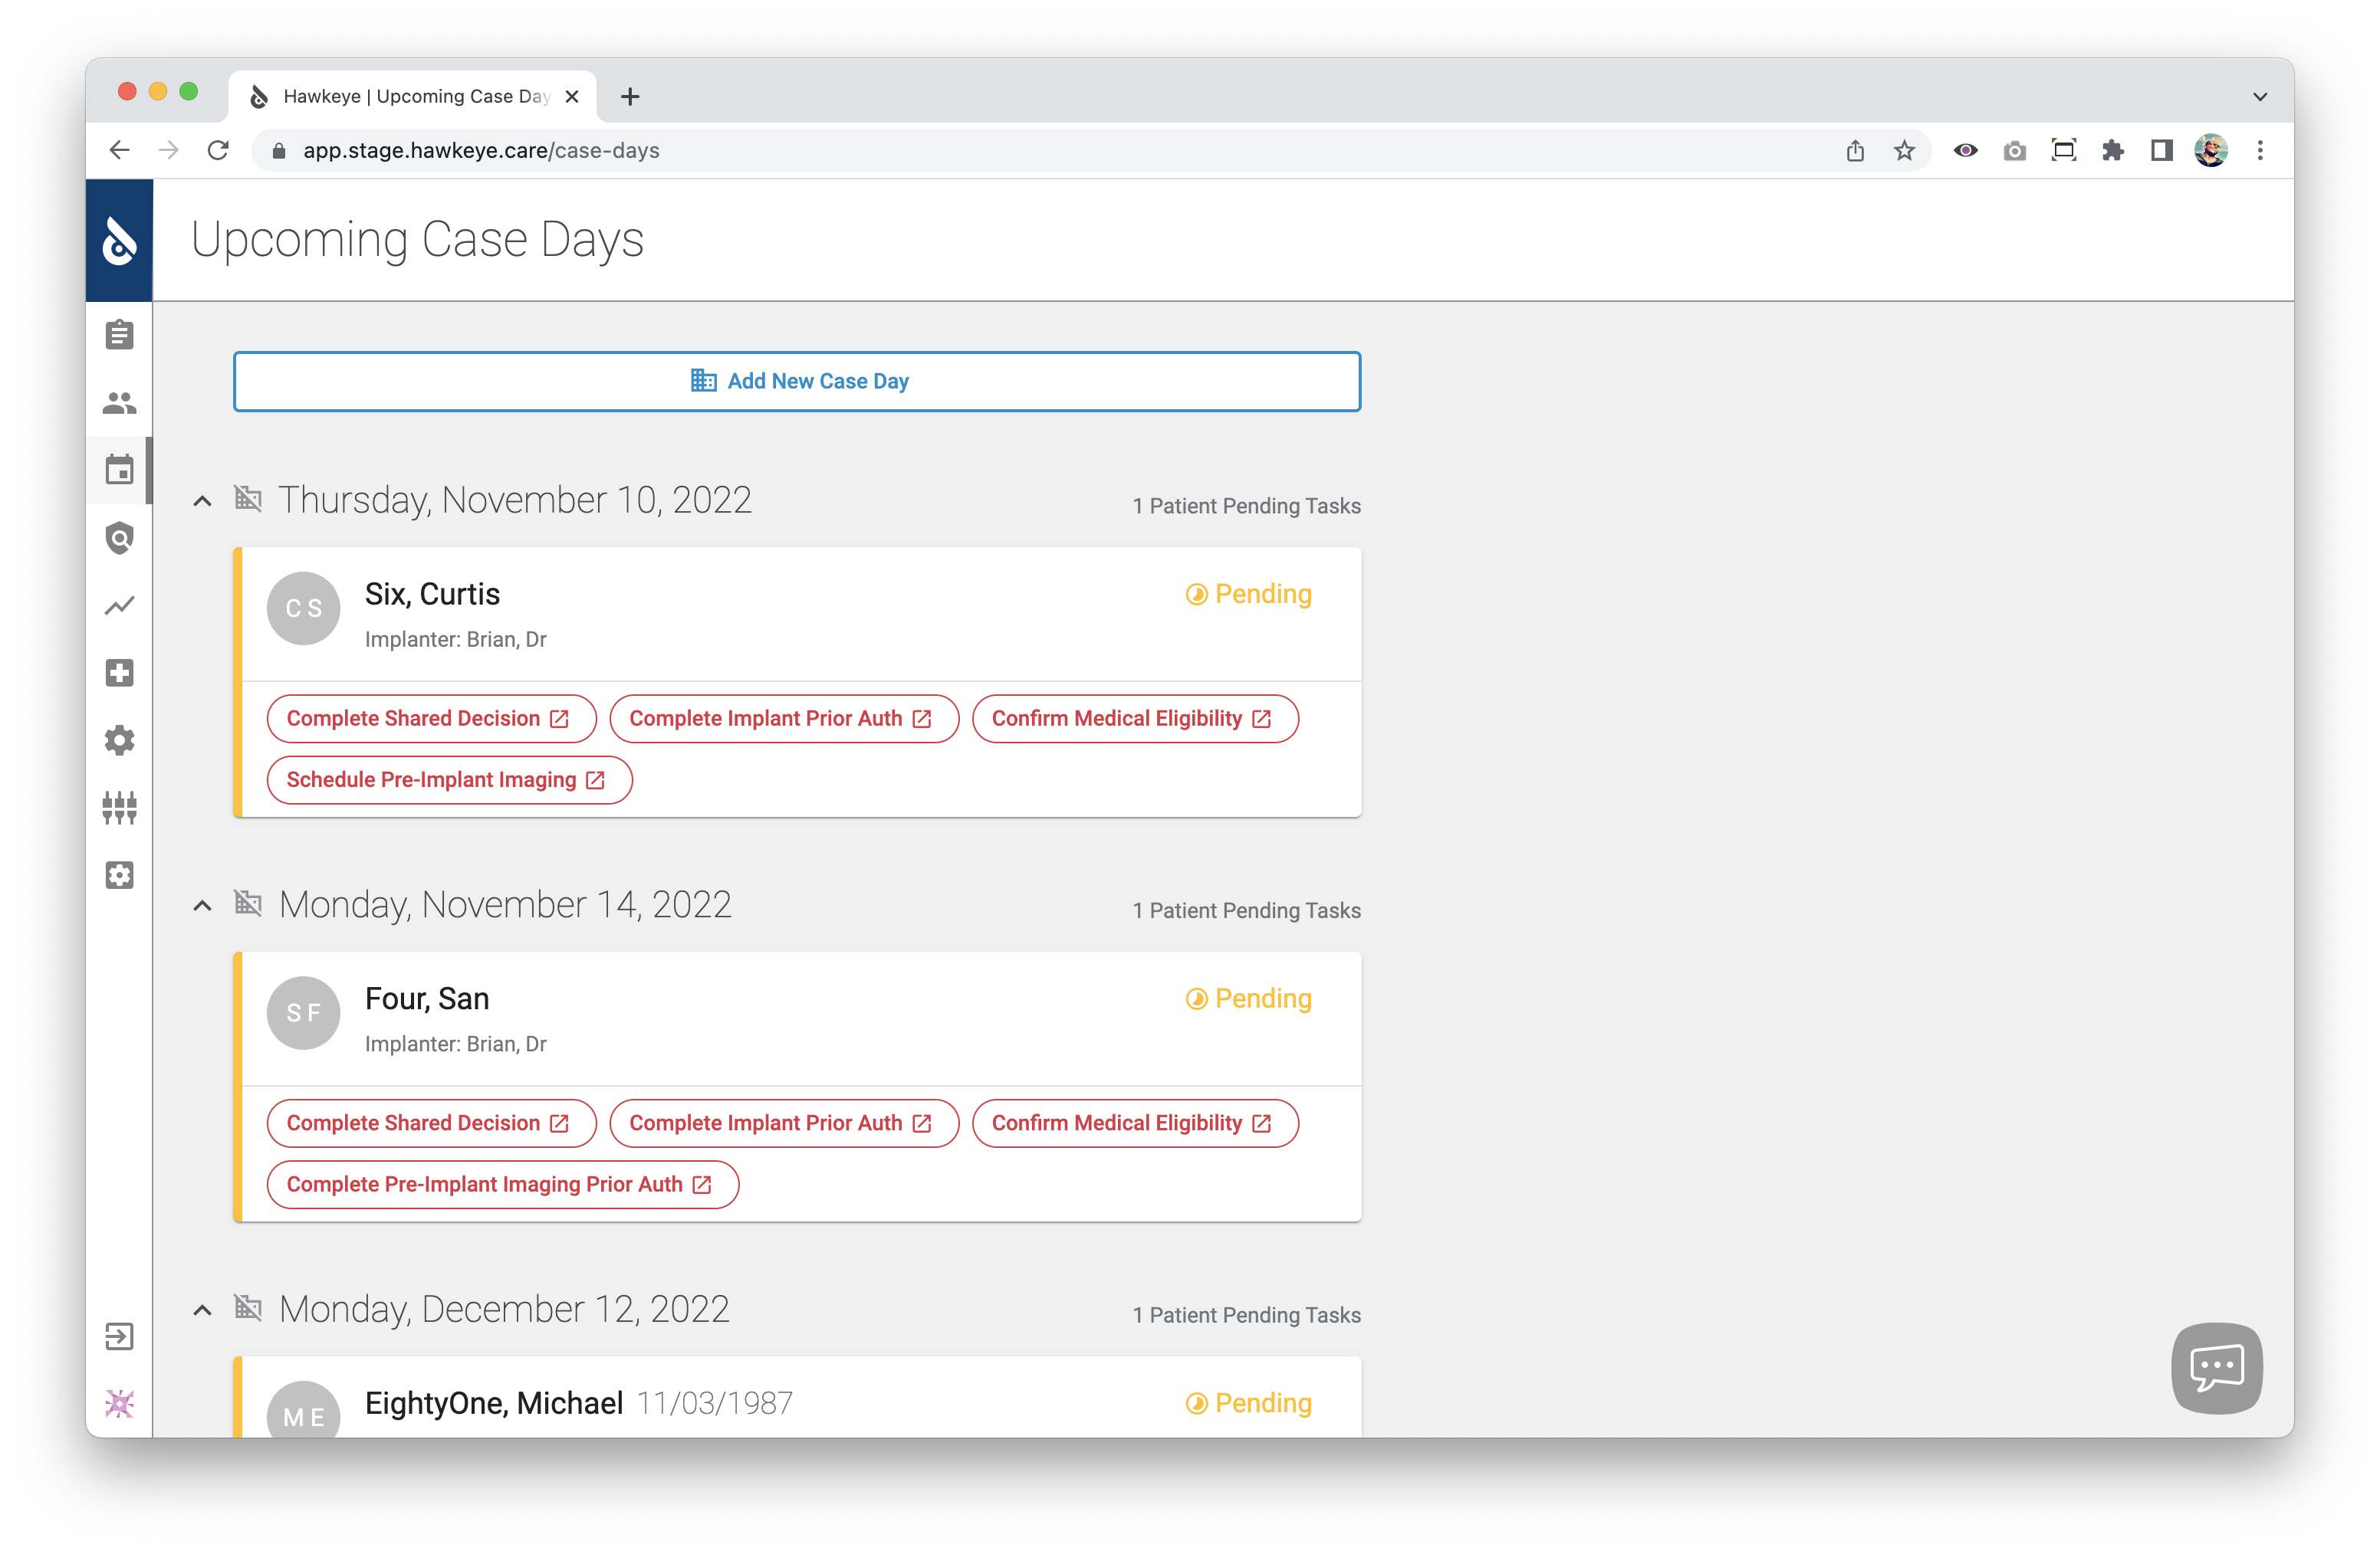2380x1551 pixels.
Task: Open a new browser tab
Action: [630, 97]
